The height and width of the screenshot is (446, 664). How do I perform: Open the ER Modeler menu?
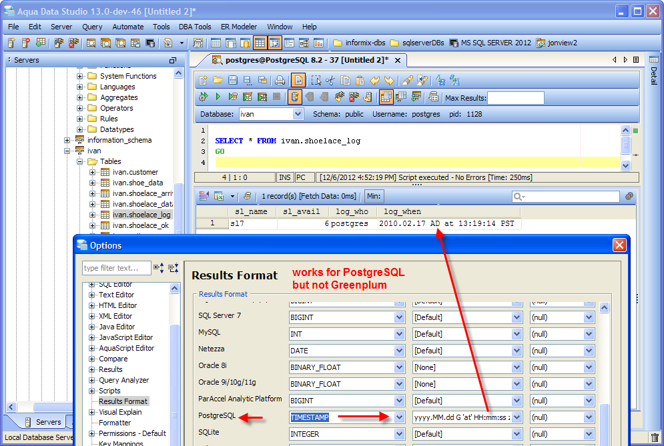pos(239,27)
